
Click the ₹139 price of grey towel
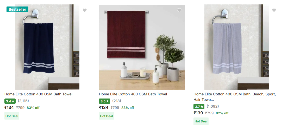pos(198,113)
